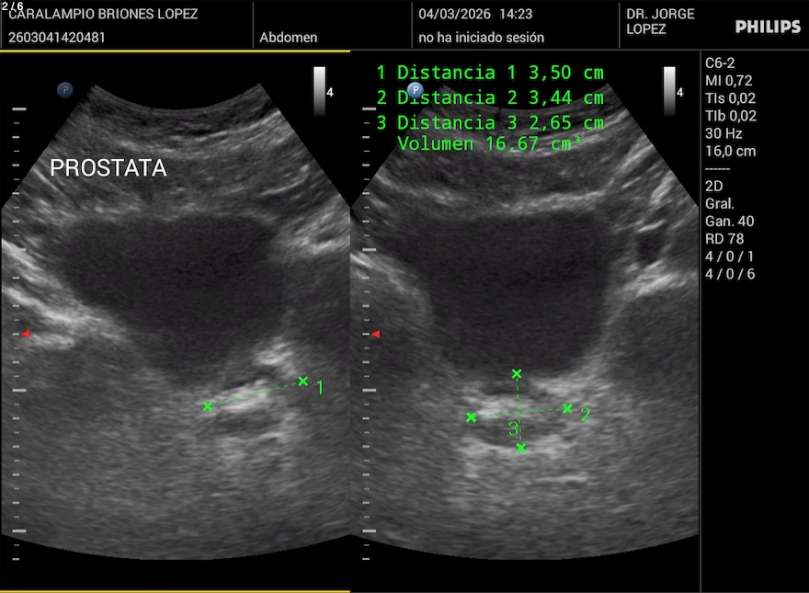
Task: Click the left image grayscale bar
Action: 319,91
